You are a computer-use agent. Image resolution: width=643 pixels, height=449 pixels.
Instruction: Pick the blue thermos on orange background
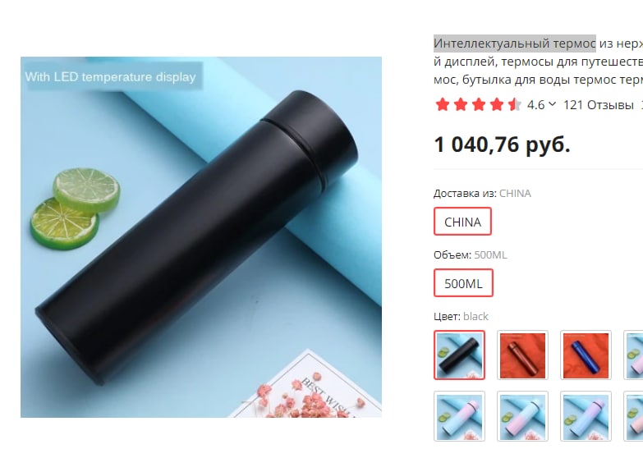586,355
